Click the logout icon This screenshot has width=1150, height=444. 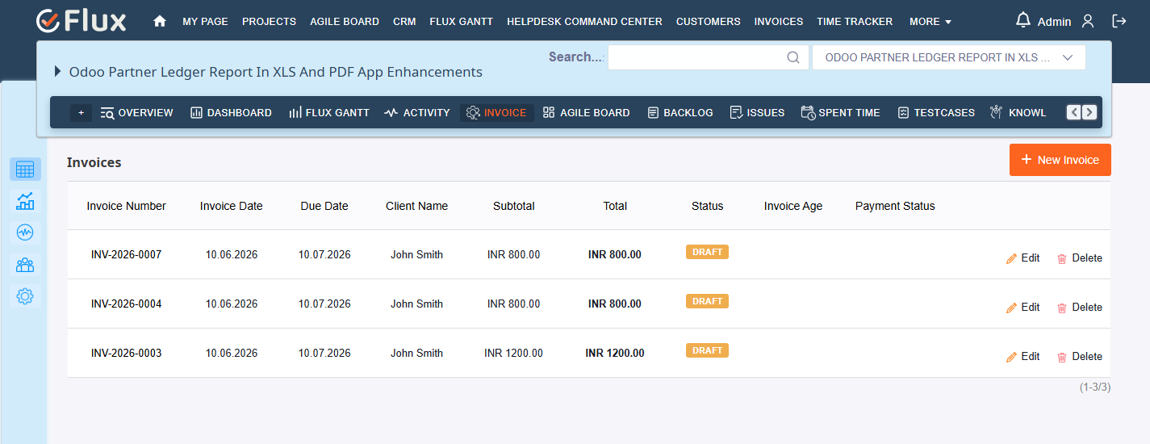(x=1119, y=21)
